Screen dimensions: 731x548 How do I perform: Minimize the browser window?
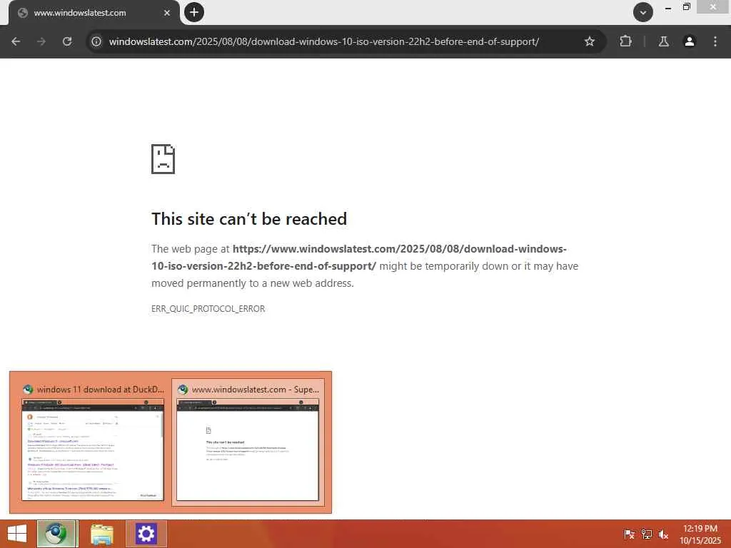[668, 8]
